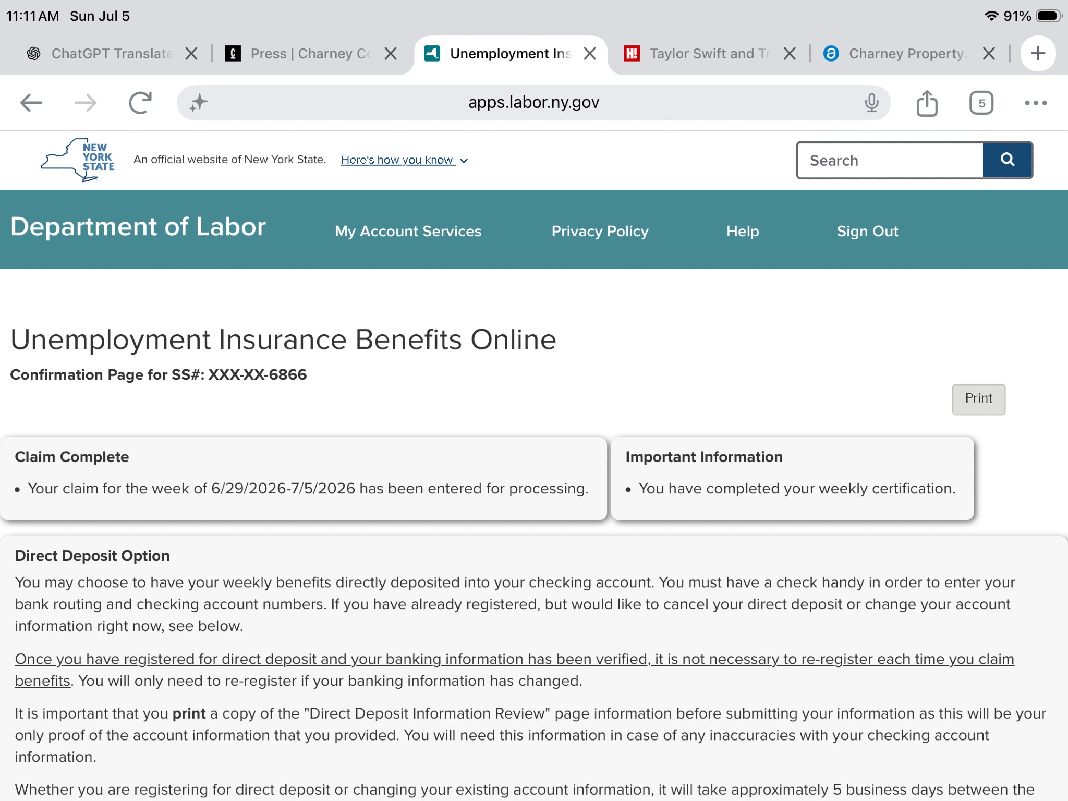Screen dimensions: 1068x801
Task: Select the Unemployment Insurance tab
Action: pyautogui.click(x=510, y=54)
